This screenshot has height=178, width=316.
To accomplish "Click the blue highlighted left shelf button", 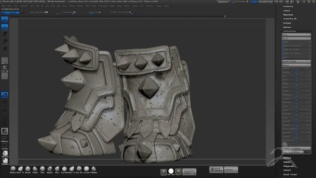I will point(4,94).
